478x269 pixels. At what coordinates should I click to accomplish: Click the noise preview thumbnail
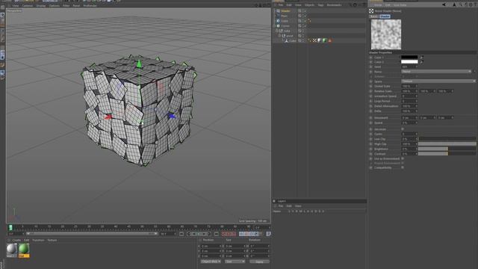(386, 34)
